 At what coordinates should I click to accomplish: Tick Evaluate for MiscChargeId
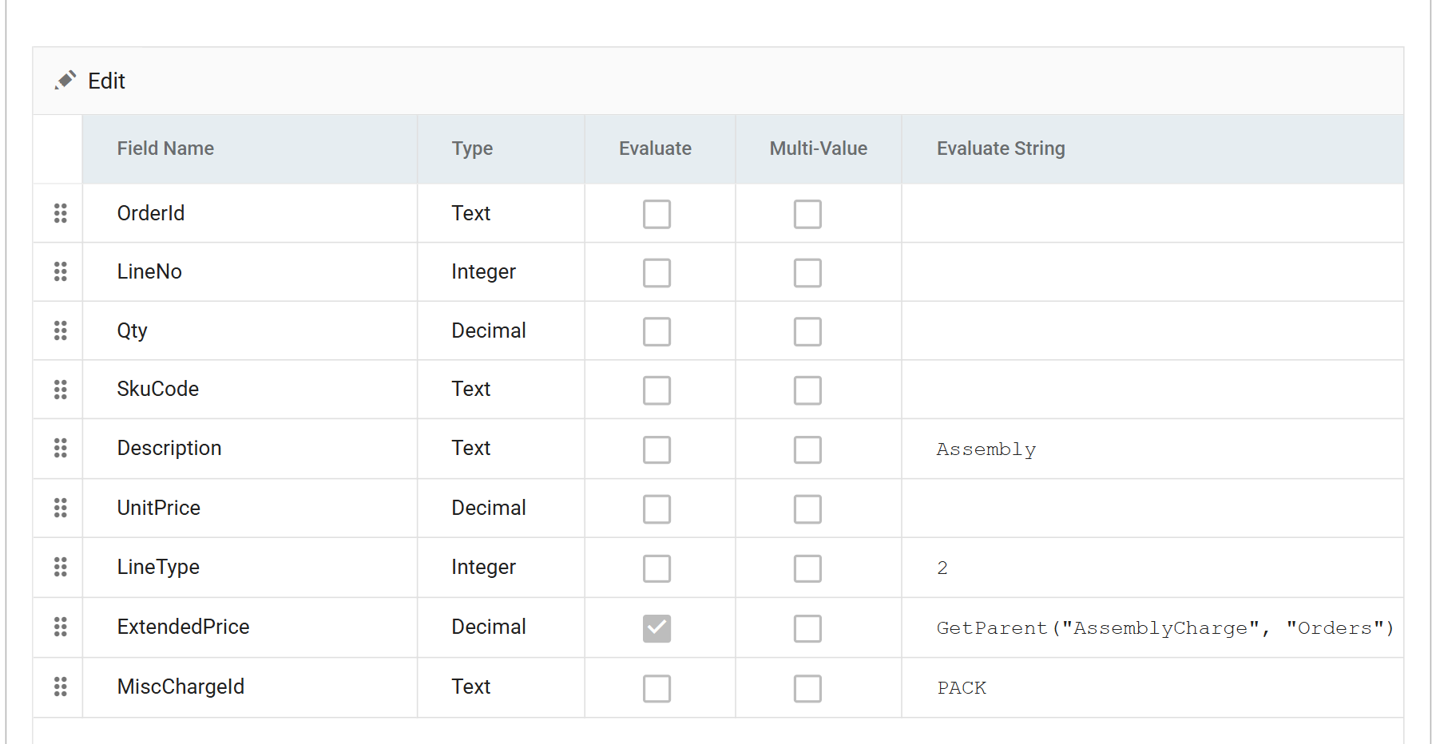point(657,688)
